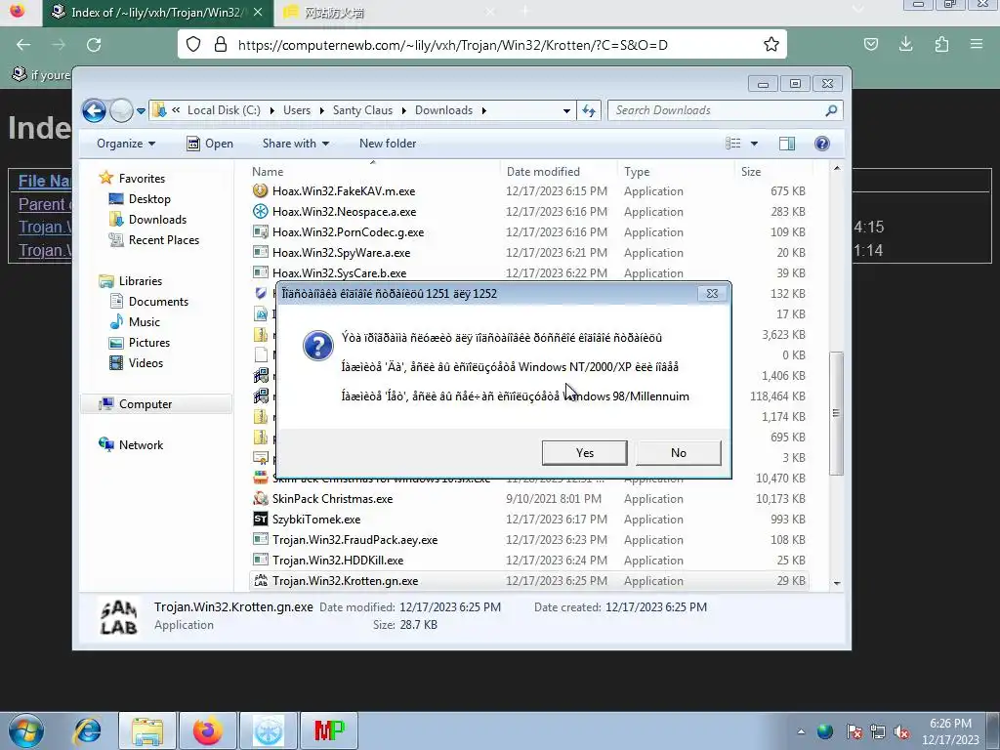Click Santy Claus breadcrumb
Image resolution: width=1000 pixels, height=750 pixels.
point(362,110)
